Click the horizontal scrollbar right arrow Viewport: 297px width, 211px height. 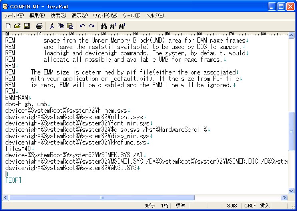pyautogui.click(x=284, y=197)
